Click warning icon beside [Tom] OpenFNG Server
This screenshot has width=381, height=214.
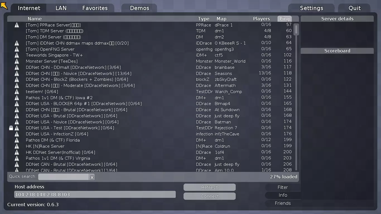click(x=17, y=49)
